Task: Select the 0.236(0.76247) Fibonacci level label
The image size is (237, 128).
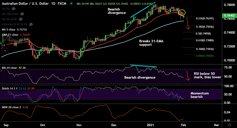Action: [205, 19]
